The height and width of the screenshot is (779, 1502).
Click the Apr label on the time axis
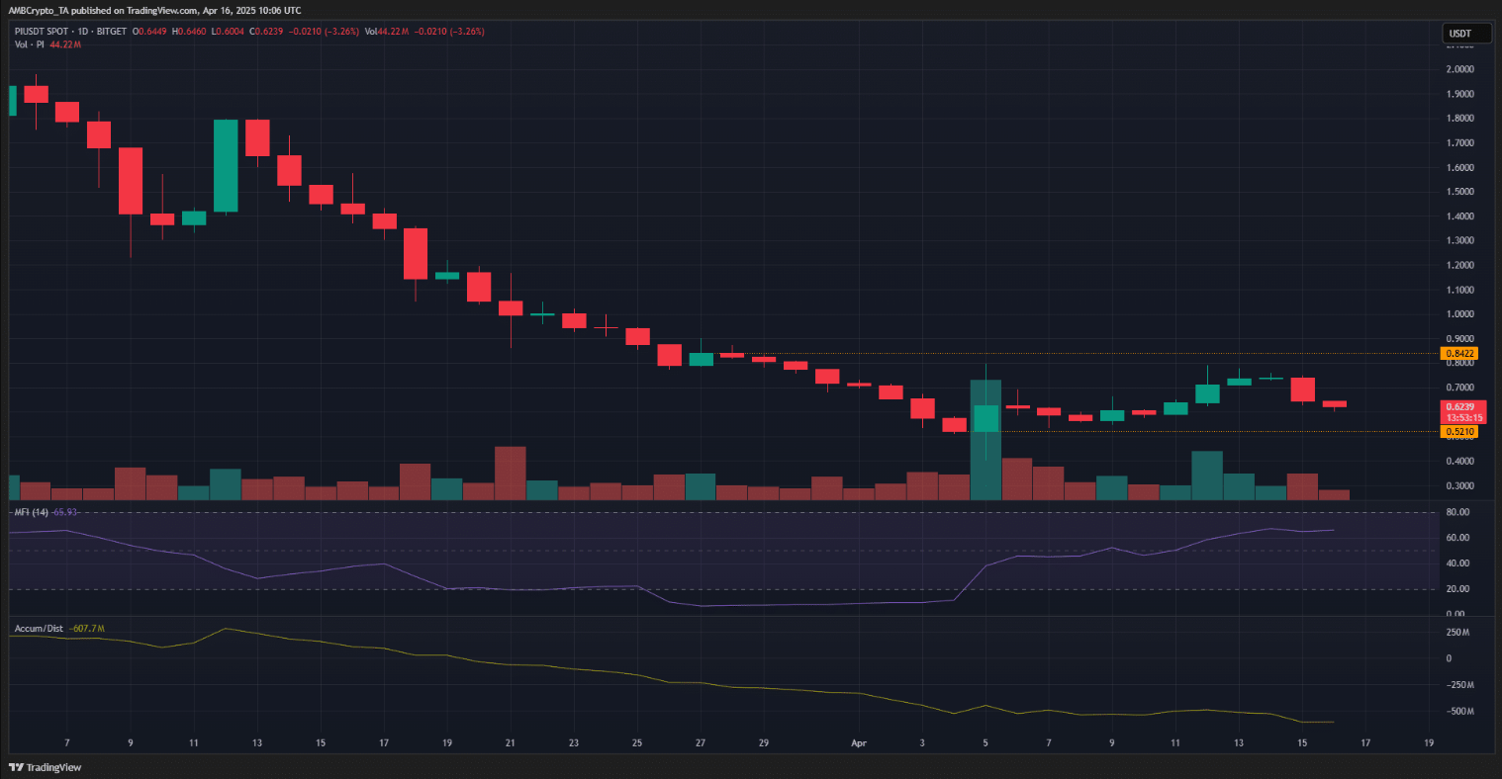[x=859, y=742]
